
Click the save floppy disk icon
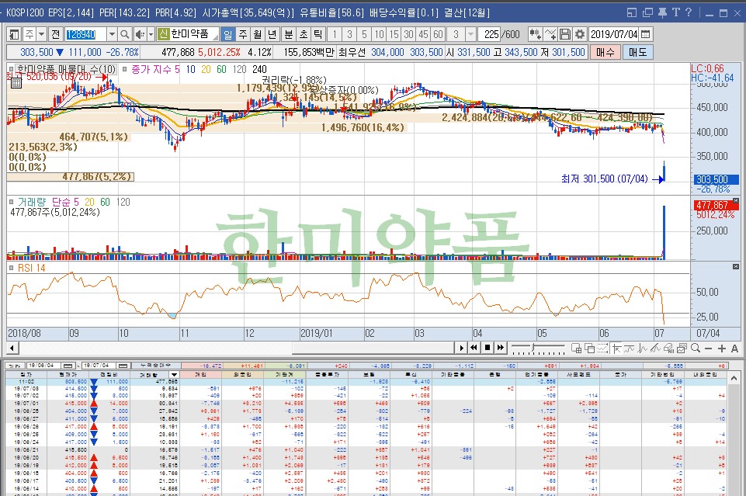click(x=564, y=34)
